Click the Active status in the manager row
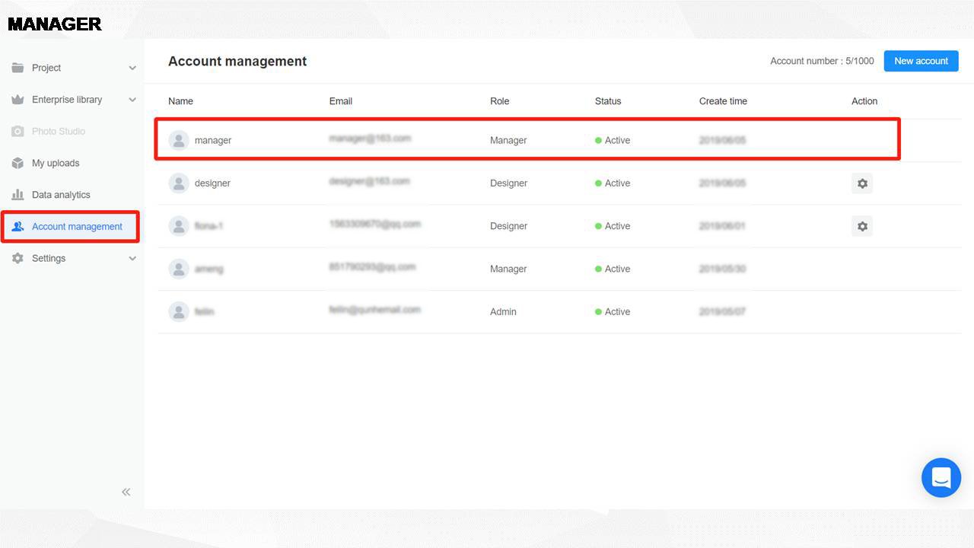 pyautogui.click(x=613, y=140)
